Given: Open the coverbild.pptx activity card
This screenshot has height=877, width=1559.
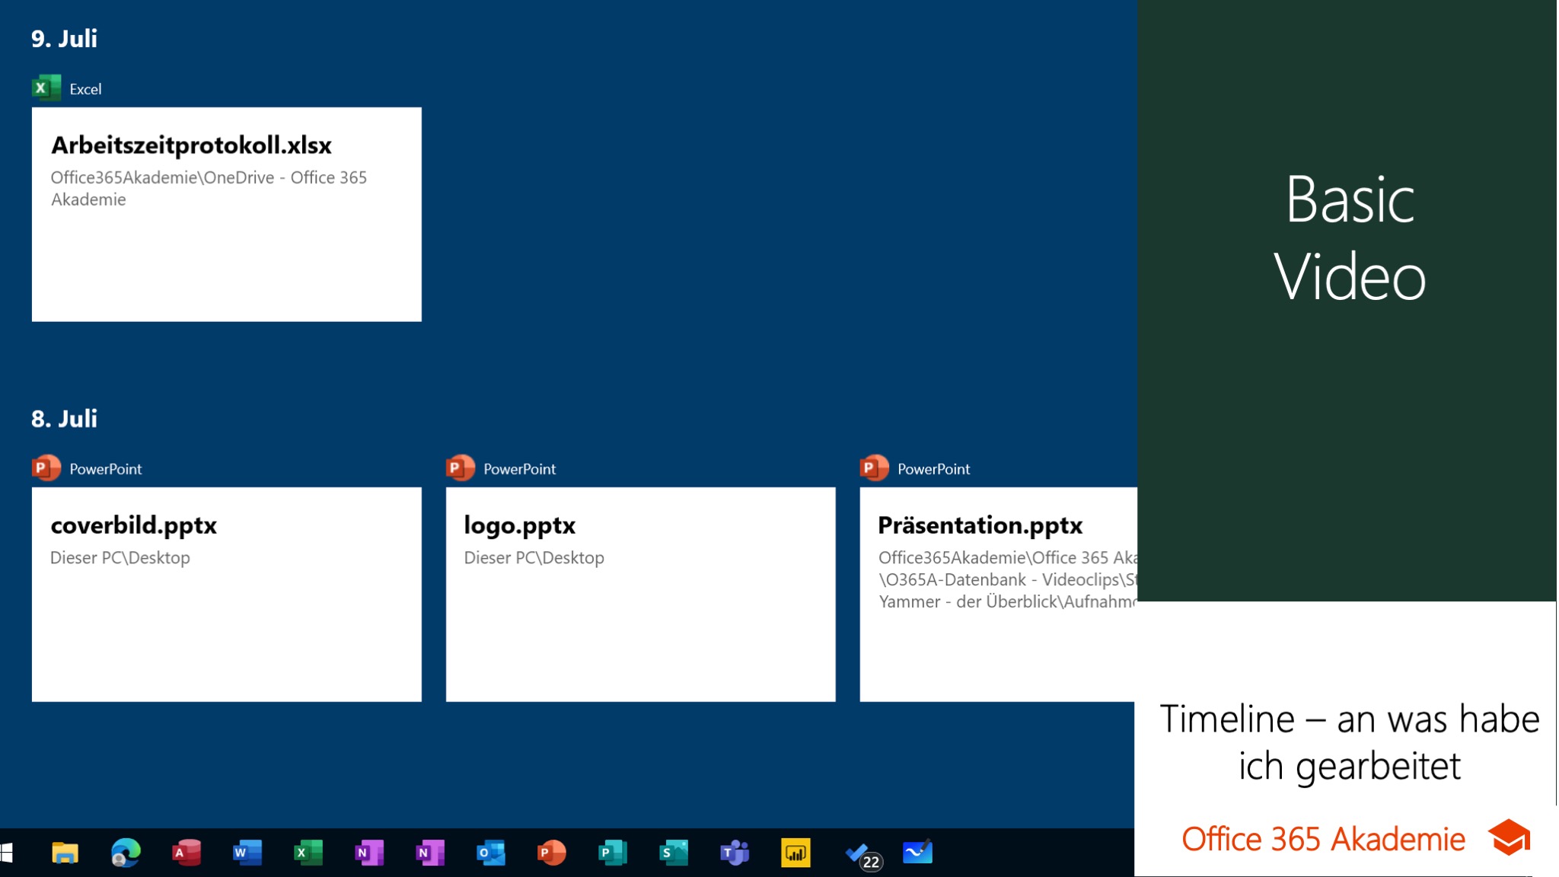Looking at the screenshot, I should (x=227, y=594).
